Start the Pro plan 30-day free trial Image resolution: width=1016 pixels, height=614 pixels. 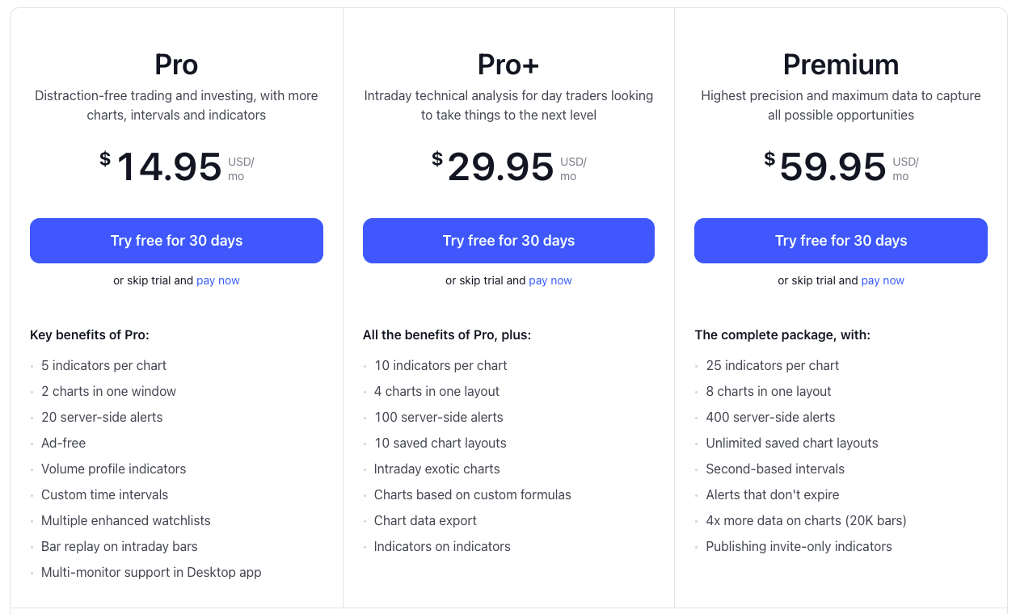[x=176, y=241]
